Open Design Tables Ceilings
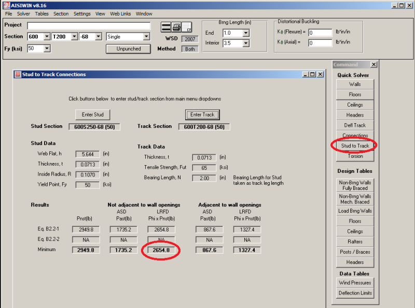The height and width of the screenshot is (308, 415). coord(355,231)
